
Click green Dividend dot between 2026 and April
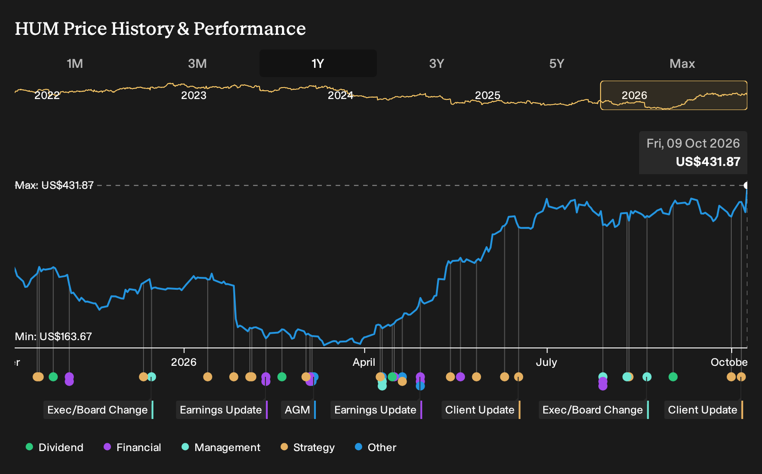tap(282, 377)
